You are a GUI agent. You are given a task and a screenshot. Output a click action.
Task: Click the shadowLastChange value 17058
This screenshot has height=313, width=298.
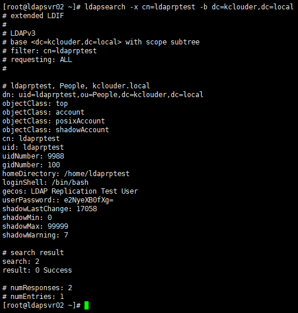pos(87,209)
